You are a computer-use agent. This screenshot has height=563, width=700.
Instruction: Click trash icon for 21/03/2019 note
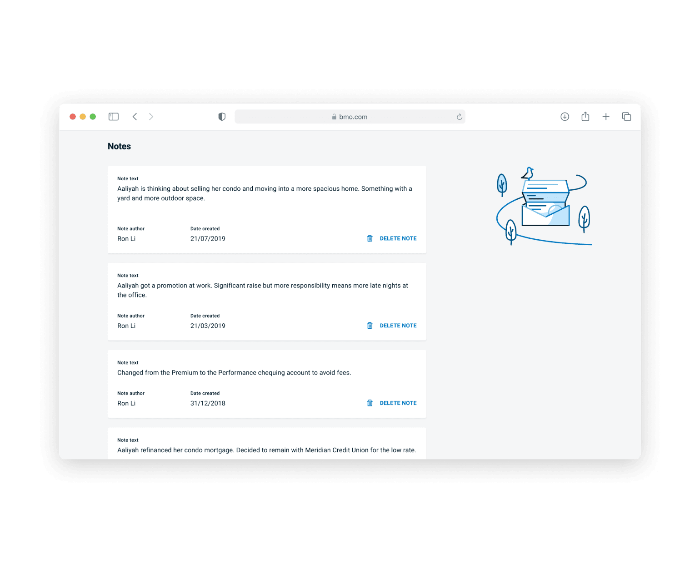click(370, 326)
